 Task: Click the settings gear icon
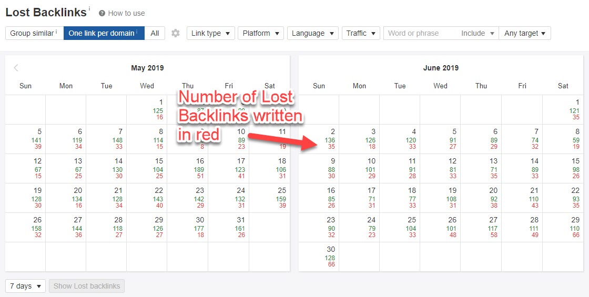click(x=176, y=33)
